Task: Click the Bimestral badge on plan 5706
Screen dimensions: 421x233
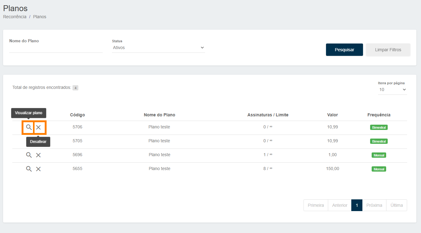Action: pos(379,127)
